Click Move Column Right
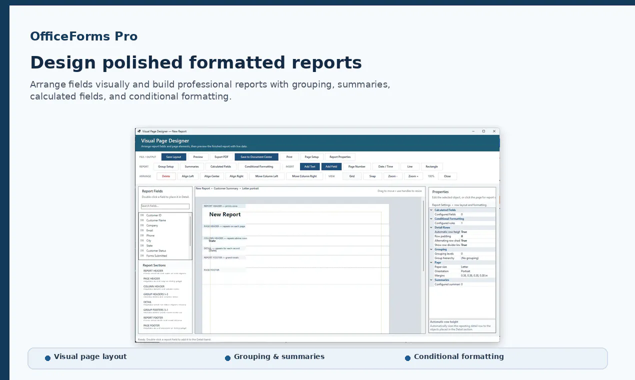The image size is (635, 380). [304, 176]
